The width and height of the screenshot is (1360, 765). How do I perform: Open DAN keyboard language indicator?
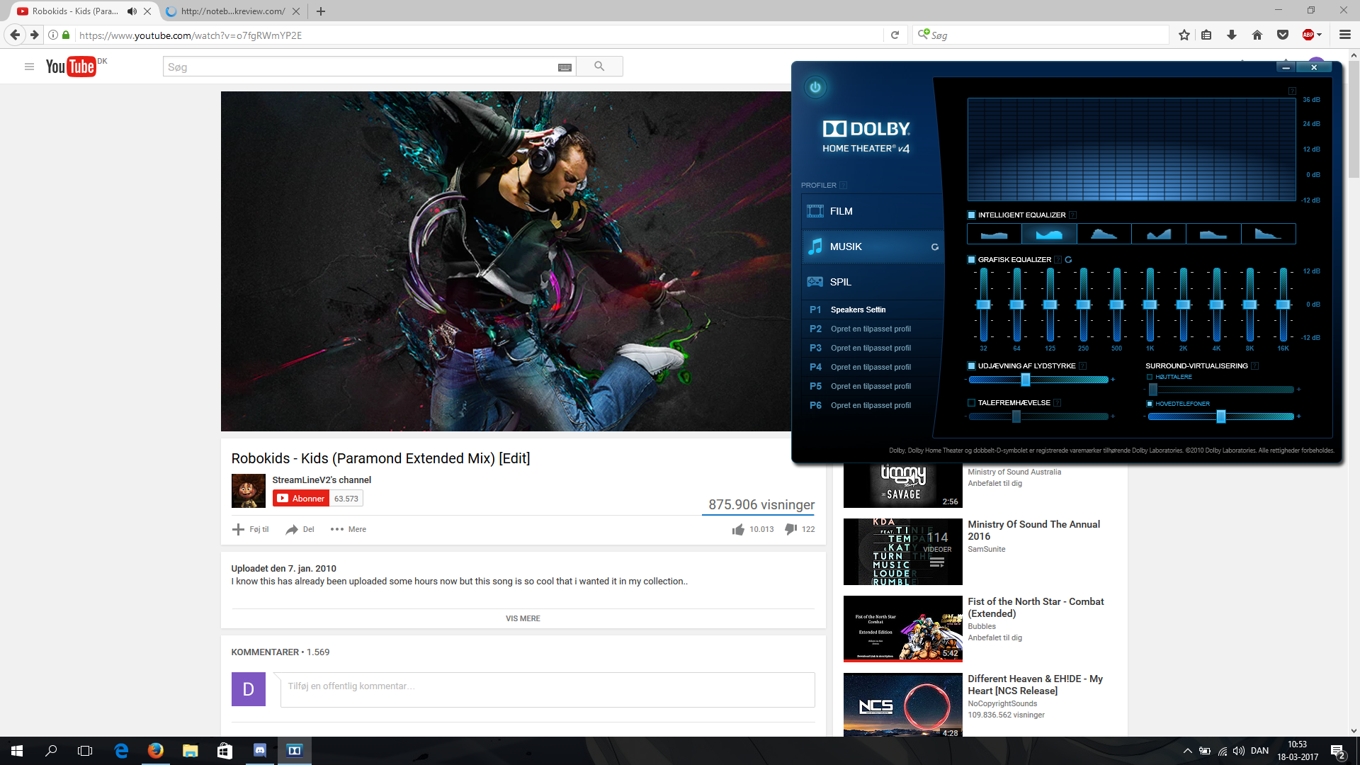tap(1259, 751)
